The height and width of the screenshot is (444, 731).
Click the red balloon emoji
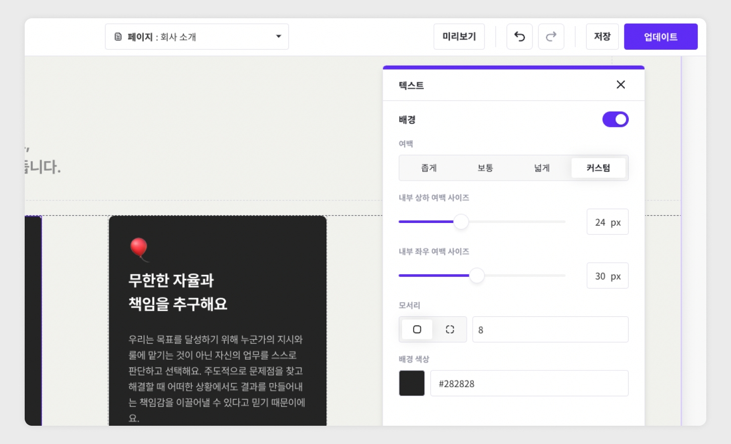click(x=139, y=248)
